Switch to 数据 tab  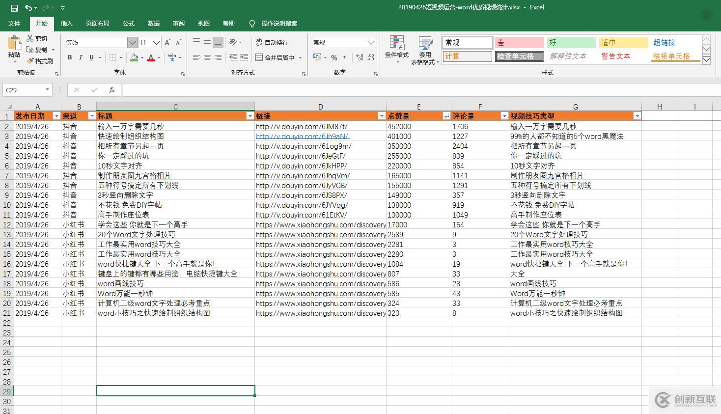(154, 24)
